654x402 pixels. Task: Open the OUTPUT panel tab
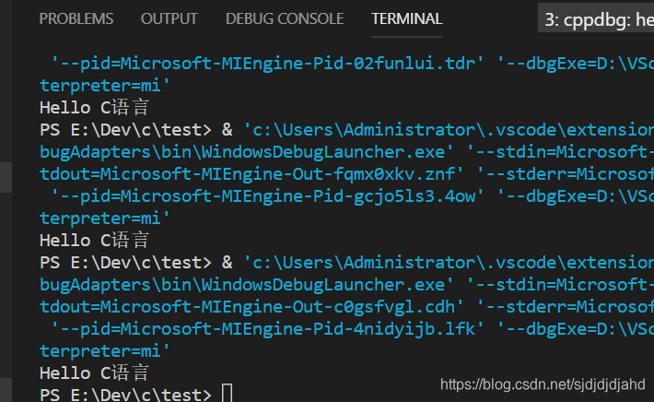tap(169, 18)
